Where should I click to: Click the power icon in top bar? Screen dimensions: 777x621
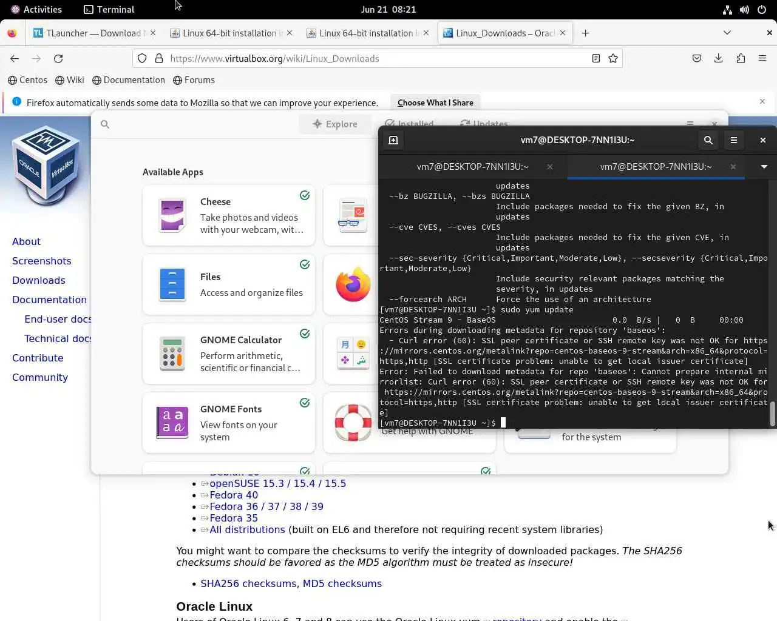(x=762, y=10)
